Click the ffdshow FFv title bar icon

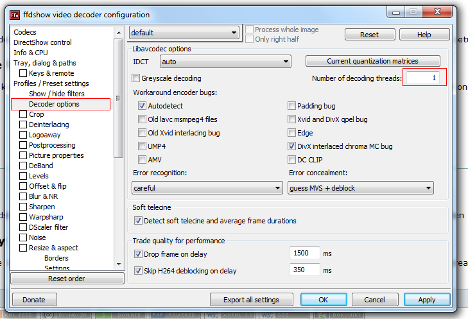14,15
